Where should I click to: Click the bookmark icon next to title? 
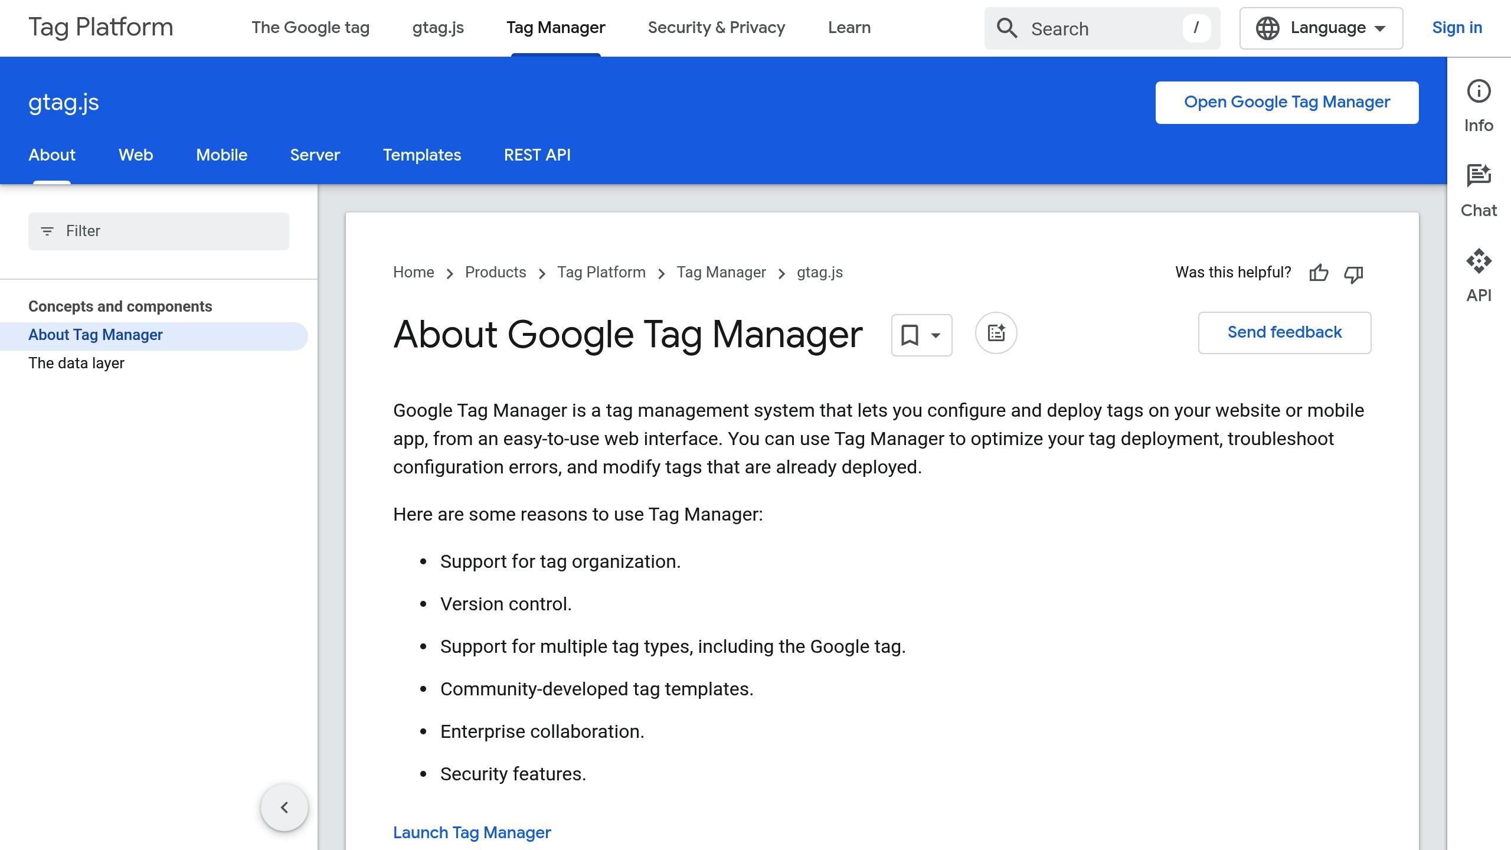910,335
